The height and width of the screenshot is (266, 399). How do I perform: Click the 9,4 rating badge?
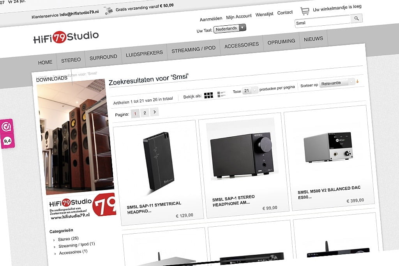(x=7, y=141)
